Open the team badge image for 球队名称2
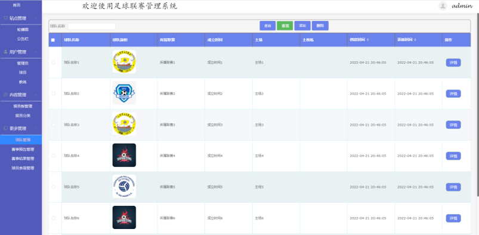The image size is (479, 235). [x=124, y=93]
